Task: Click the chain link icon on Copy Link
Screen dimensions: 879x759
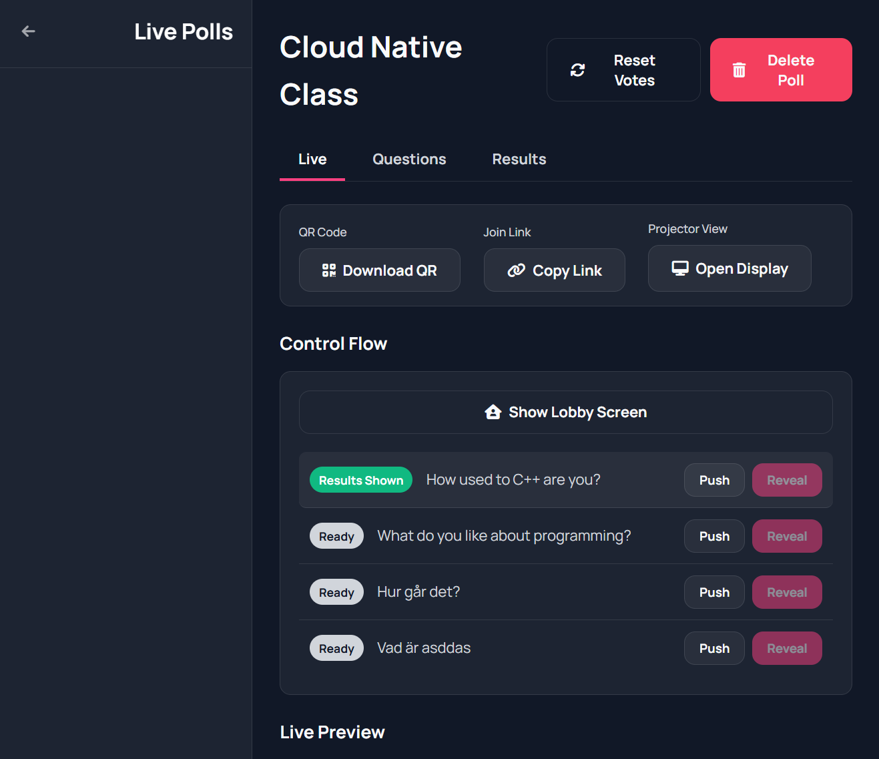Action: point(517,270)
